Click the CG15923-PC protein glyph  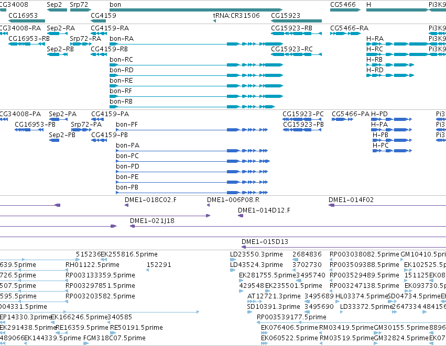coord(302,119)
